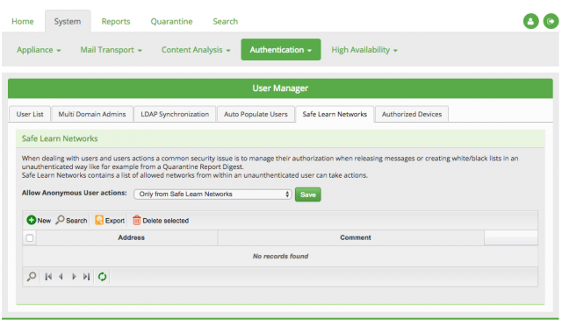Refresh the records grid
The height and width of the screenshot is (325, 562).
[102, 276]
